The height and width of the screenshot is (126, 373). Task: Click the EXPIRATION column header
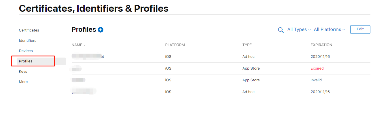(321, 45)
